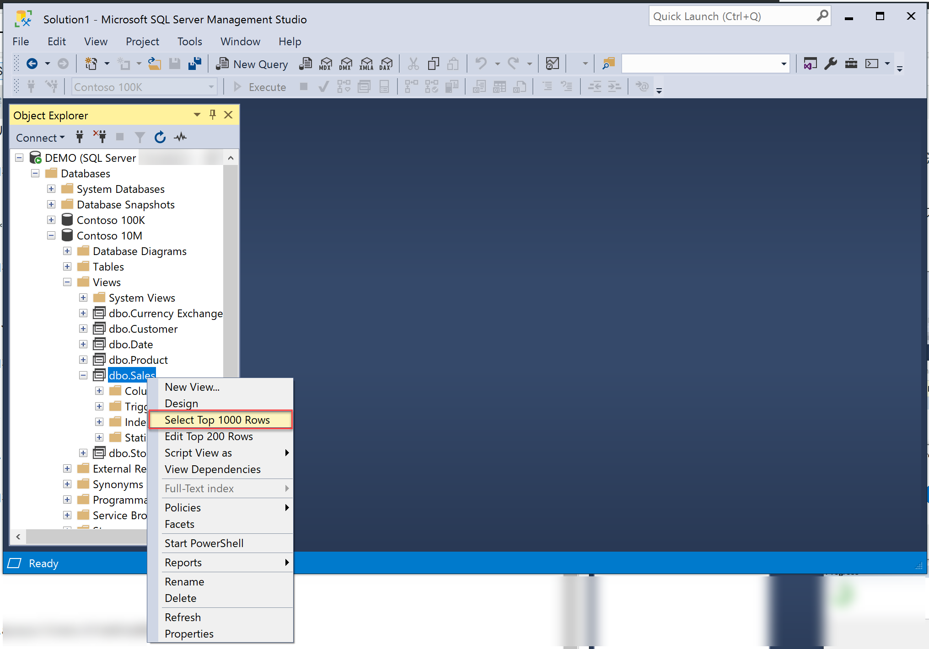The height and width of the screenshot is (649, 929).
Task: Pin the Object Explorer panel
Action: pyautogui.click(x=213, y=115)
